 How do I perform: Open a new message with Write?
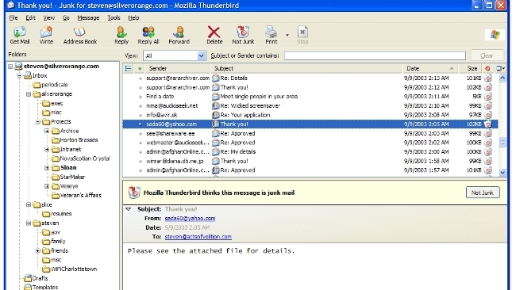point(46,32)
